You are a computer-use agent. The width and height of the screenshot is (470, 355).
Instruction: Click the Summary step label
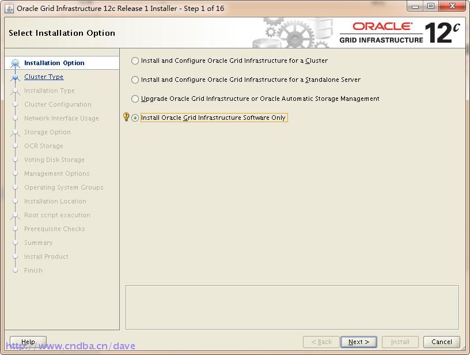39,243
